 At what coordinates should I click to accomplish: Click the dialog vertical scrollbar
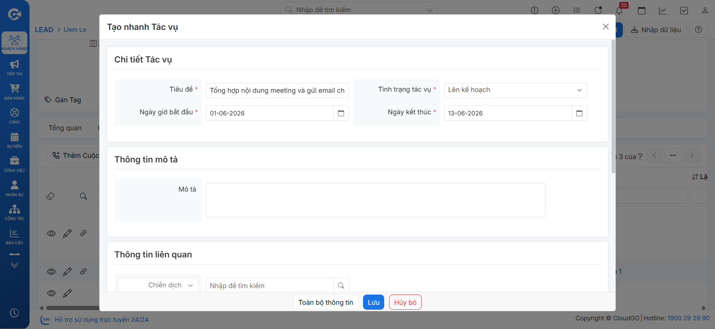[x=613, y=106]
